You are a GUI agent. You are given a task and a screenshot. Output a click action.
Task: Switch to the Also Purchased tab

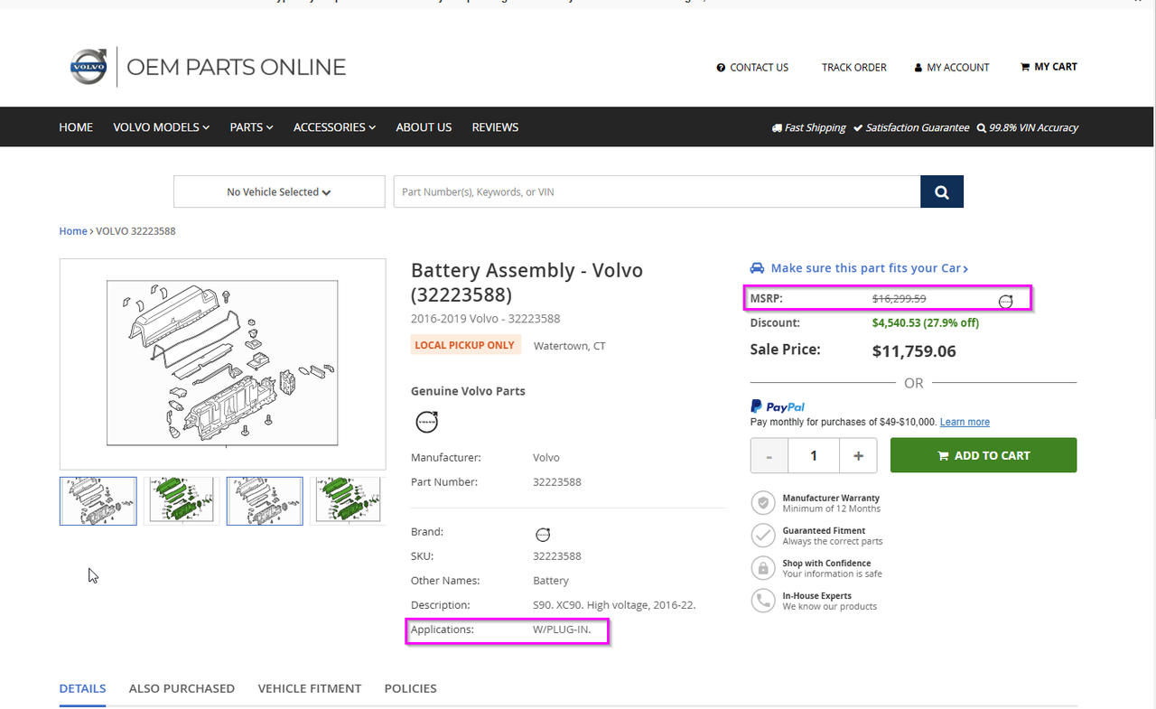coord(182,688)
